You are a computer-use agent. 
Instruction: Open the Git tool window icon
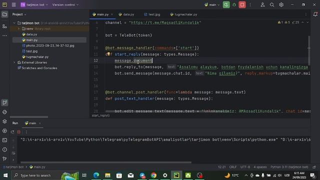(4, 158)
